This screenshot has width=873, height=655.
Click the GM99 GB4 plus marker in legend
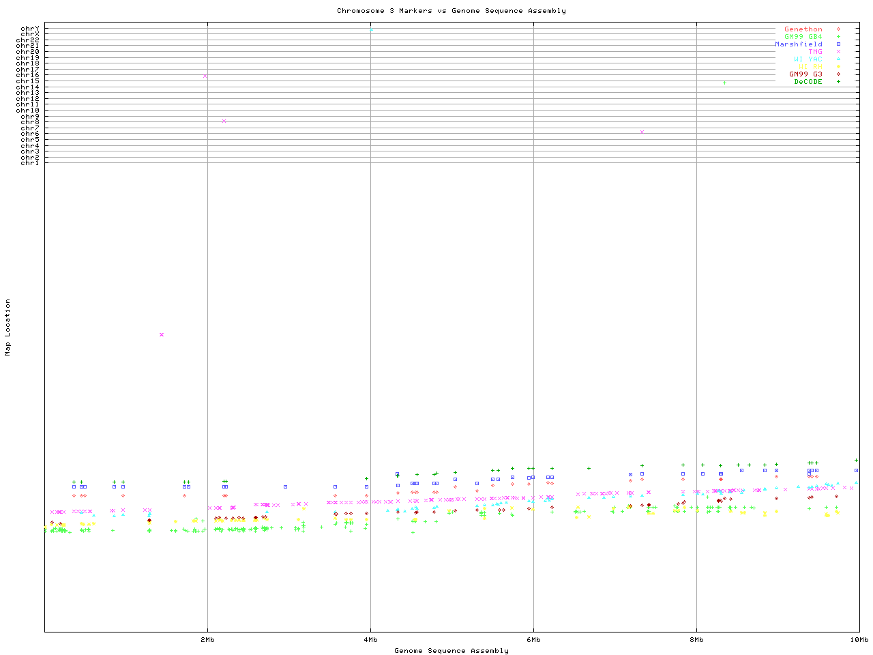tap(838, 37)
